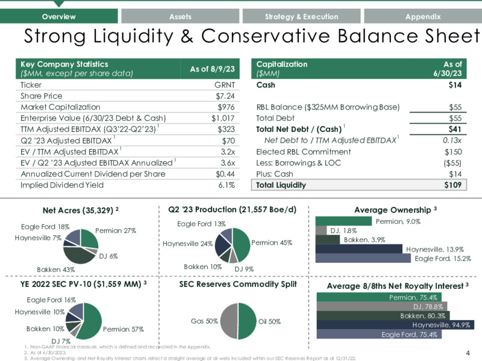The image size is (482, 361).
Task: Select SEC Reserves Commodity Split title
Action: [238, 284]
